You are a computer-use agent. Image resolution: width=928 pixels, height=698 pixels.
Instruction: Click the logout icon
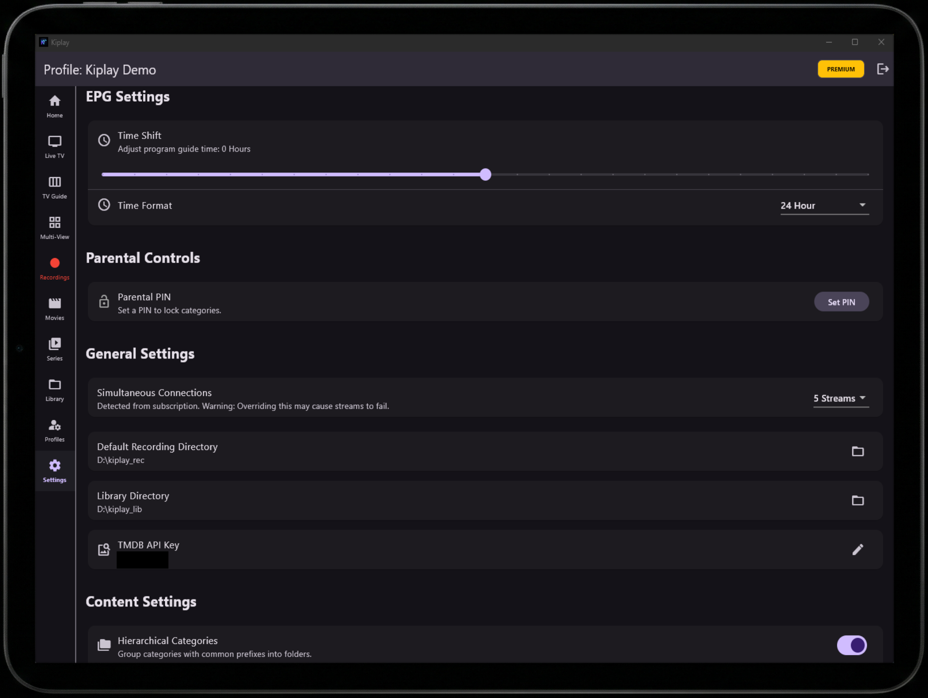(x=883, y=69)
